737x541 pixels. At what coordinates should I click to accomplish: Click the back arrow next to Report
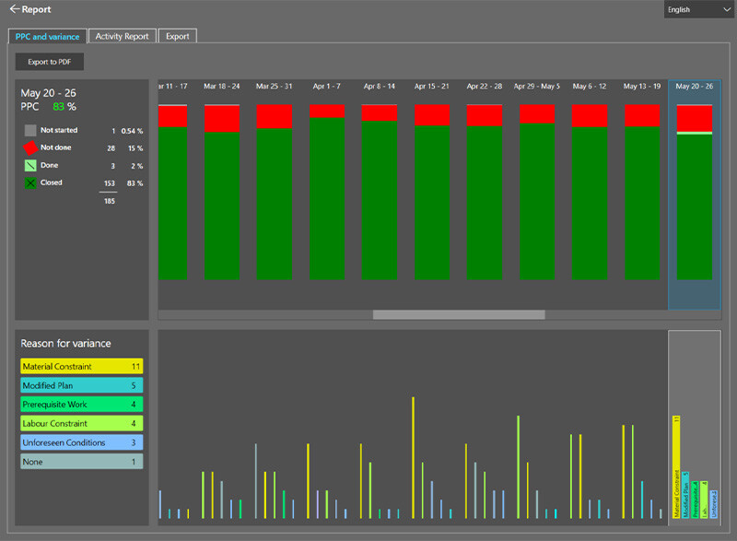pyautogui.click(x=15, y=9)
